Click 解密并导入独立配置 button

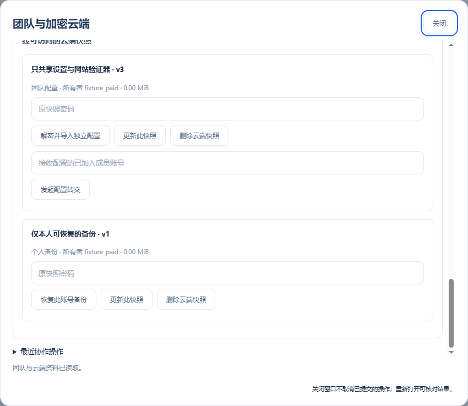(x=70, y=135)
